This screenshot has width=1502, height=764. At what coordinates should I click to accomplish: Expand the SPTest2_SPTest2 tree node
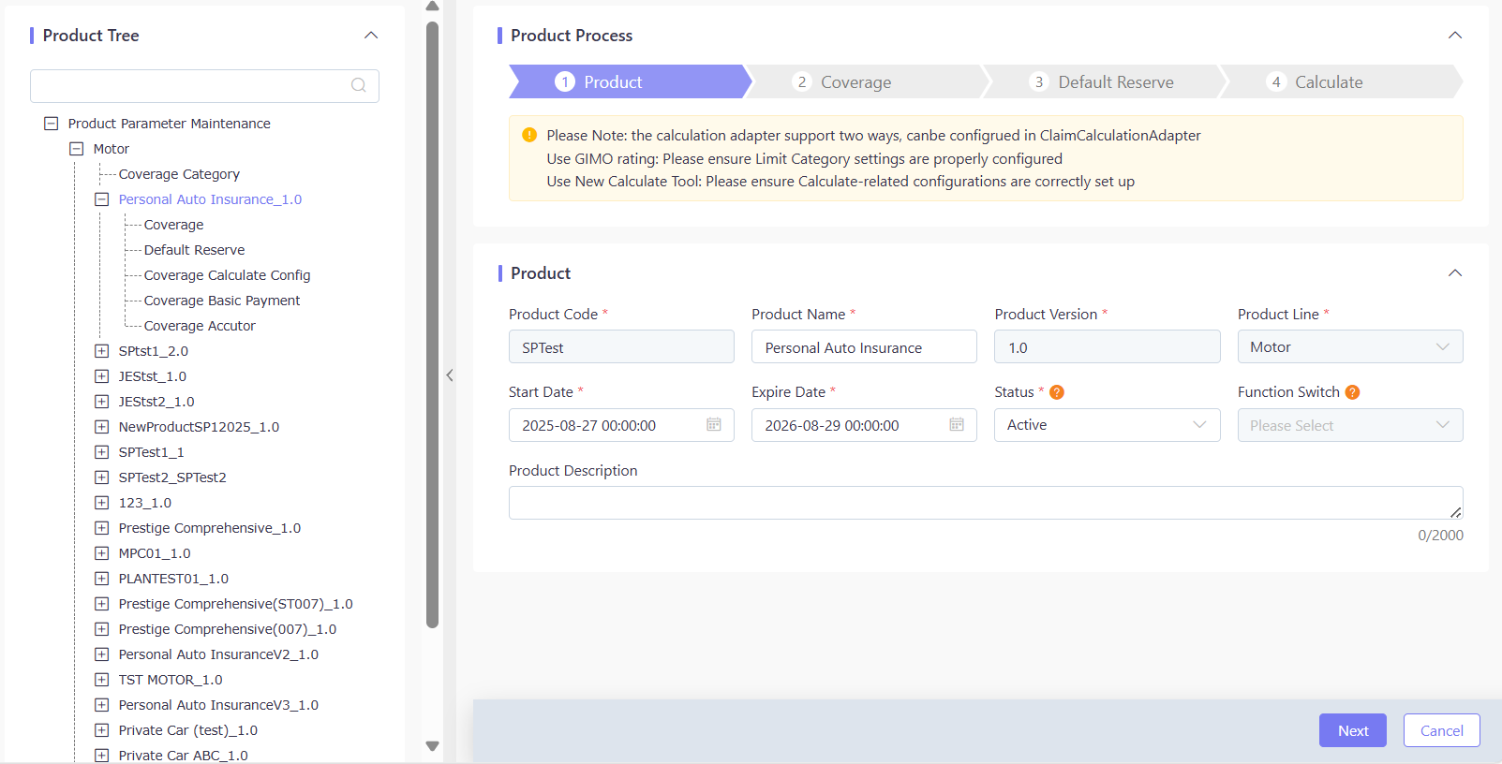[x=102, y=477]
